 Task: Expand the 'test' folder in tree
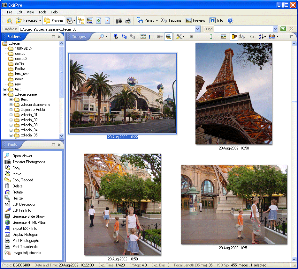5,89
